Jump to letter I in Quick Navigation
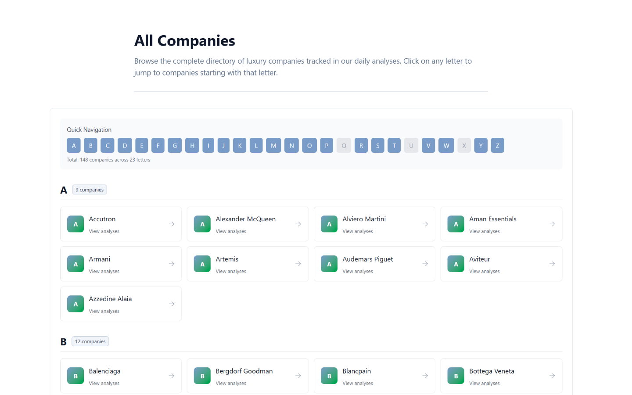 (208, 145)
